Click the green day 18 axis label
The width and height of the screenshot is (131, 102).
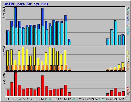coord(73,99)
